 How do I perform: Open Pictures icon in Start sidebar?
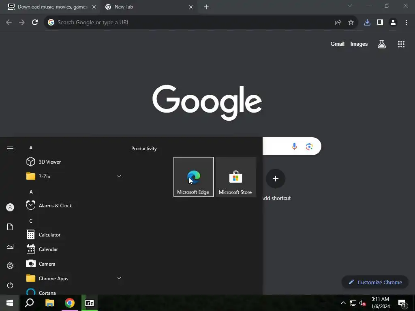(10, 246)
